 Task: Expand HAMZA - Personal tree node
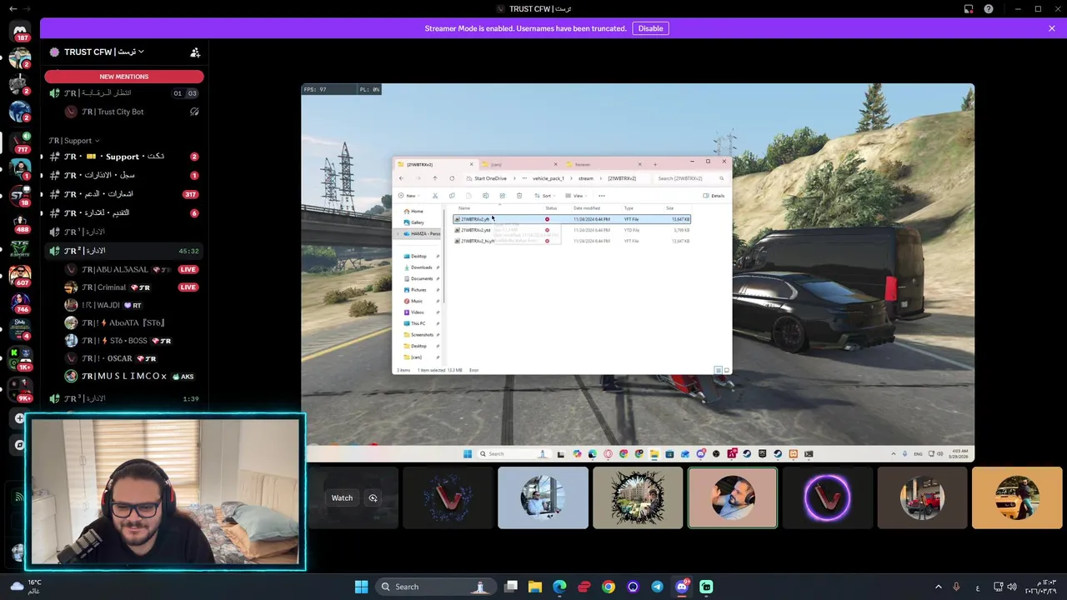pos(398,234)
